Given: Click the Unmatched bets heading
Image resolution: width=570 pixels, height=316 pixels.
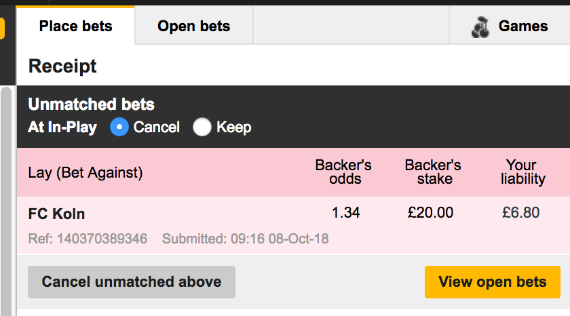Looking at the screenshot, I should coord(91,104).
